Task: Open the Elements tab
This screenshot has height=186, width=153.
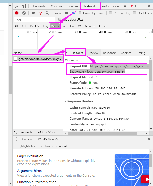Action: [39, 6]
